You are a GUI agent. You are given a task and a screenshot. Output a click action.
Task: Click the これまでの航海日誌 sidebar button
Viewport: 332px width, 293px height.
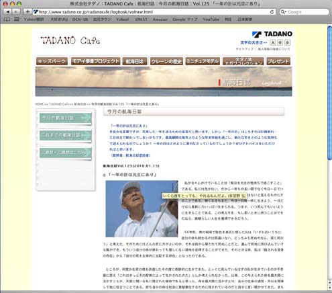[66, 136]
